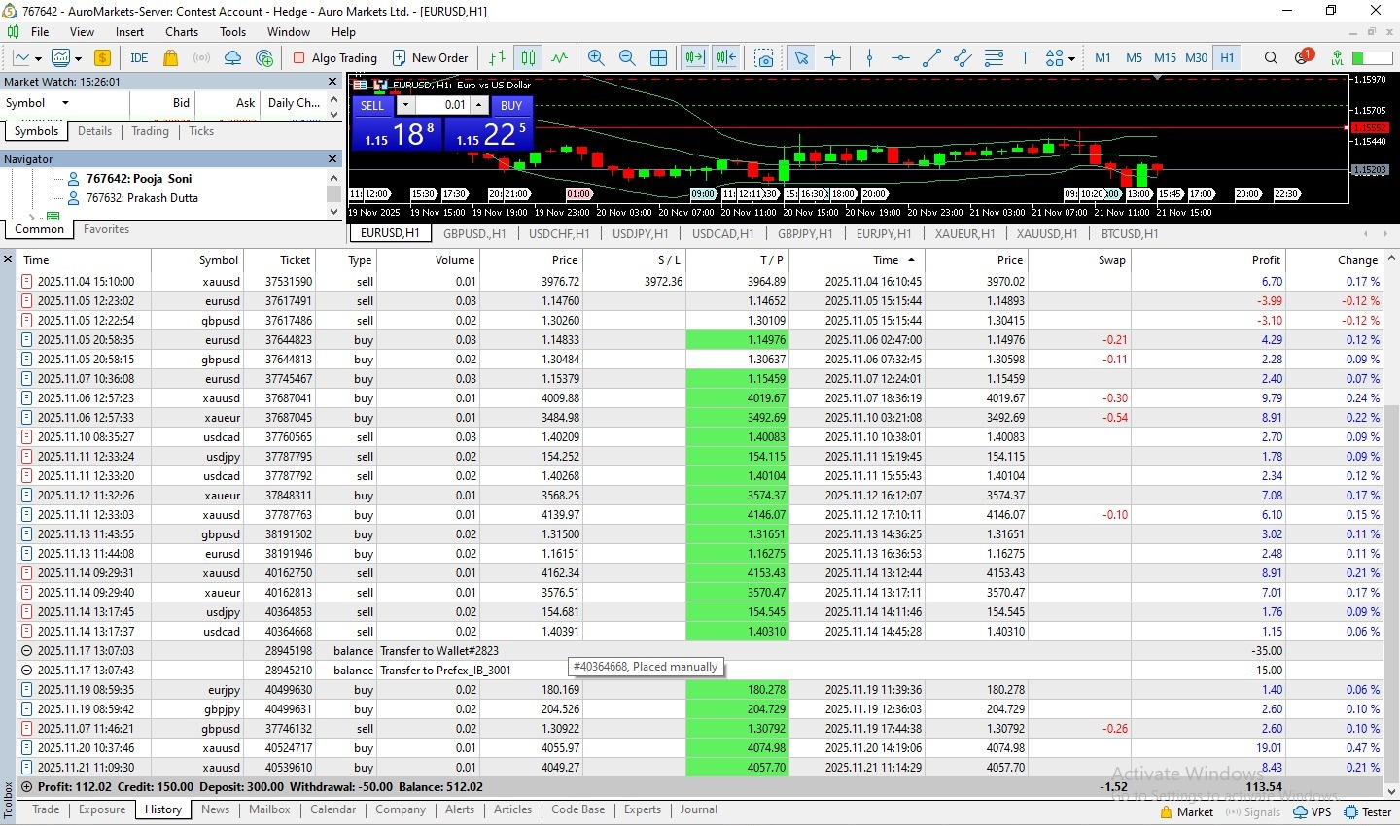Expand the Symbol column dropdown in Market Watch

[65, 103]
